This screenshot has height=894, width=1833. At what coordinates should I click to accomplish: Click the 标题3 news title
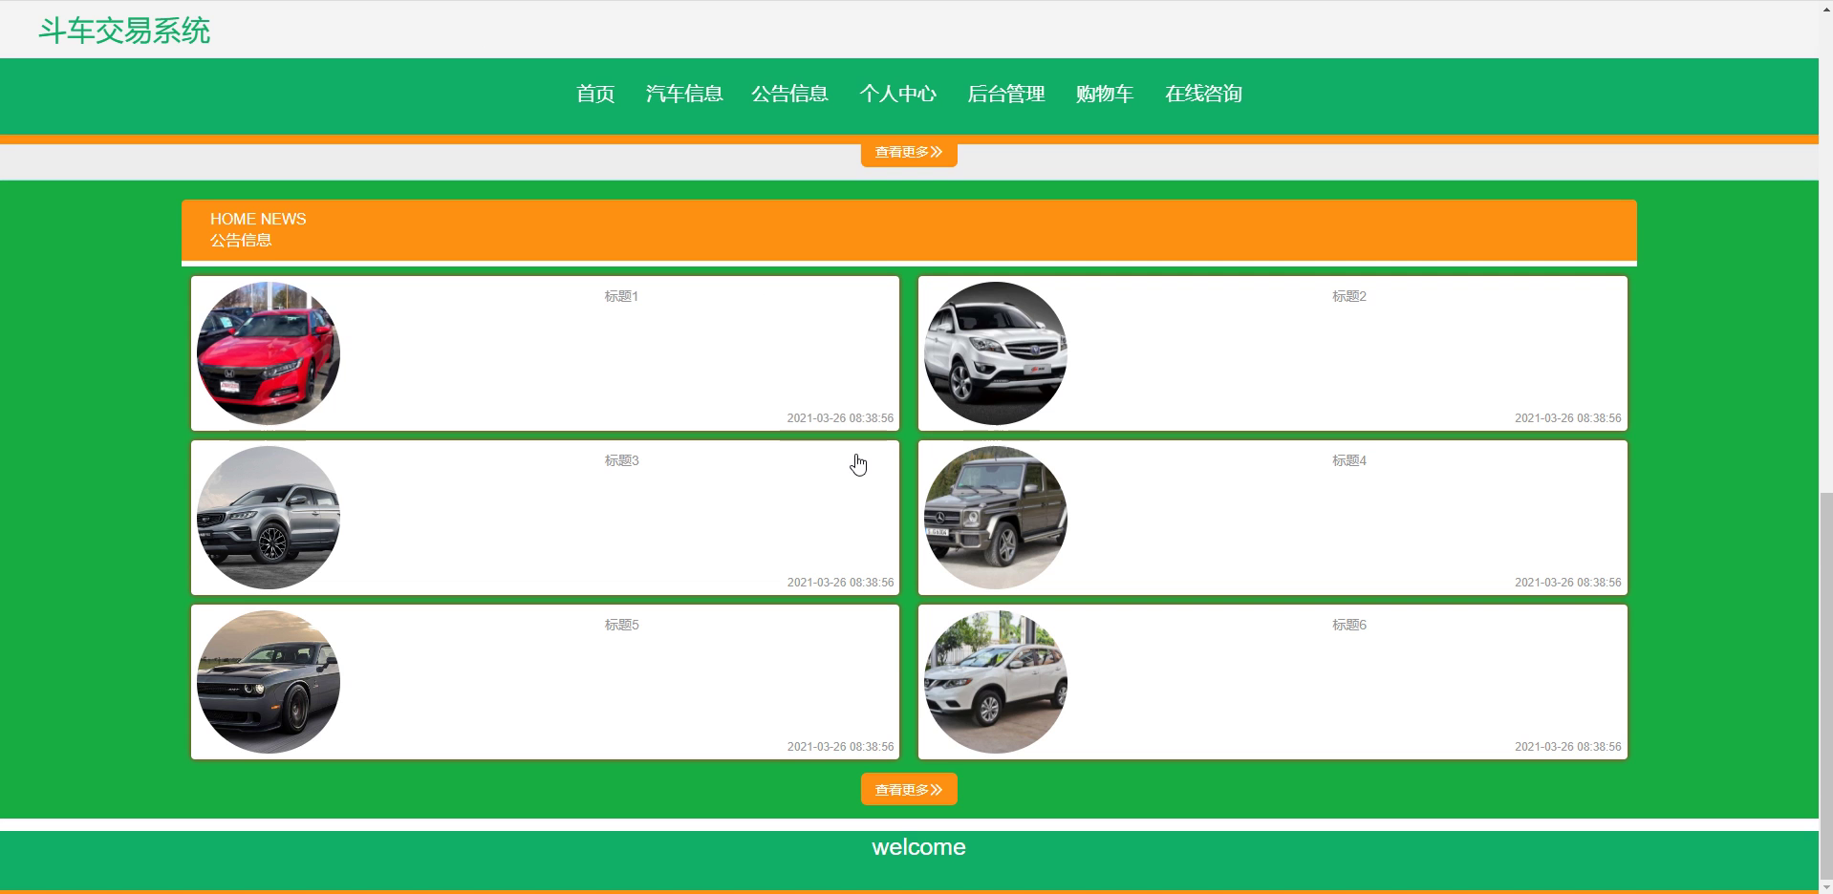tap(621, 460)
